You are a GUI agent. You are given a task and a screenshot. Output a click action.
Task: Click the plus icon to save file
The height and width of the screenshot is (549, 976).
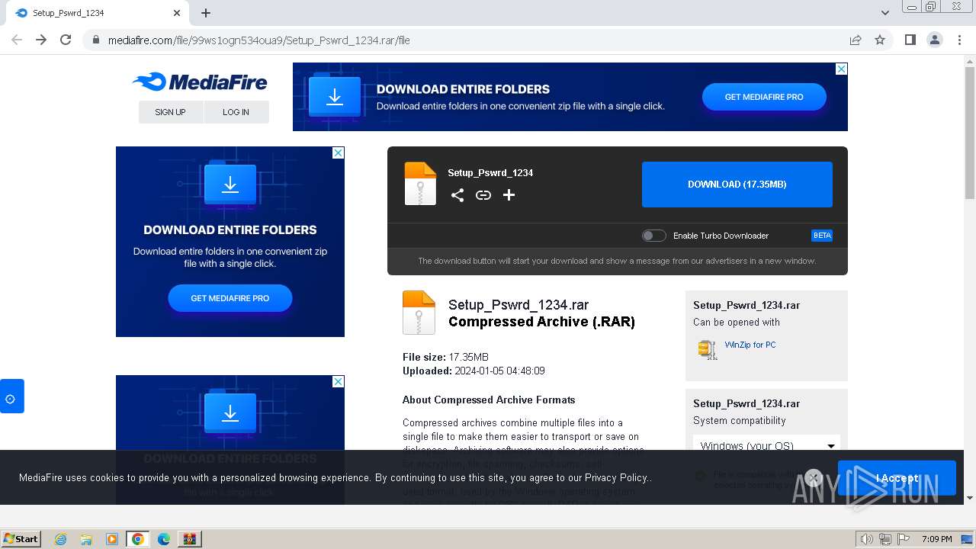(x=509, y=195)
